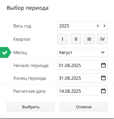Click the next year arrow
The image size is (114, 119).
click(105, 26)
